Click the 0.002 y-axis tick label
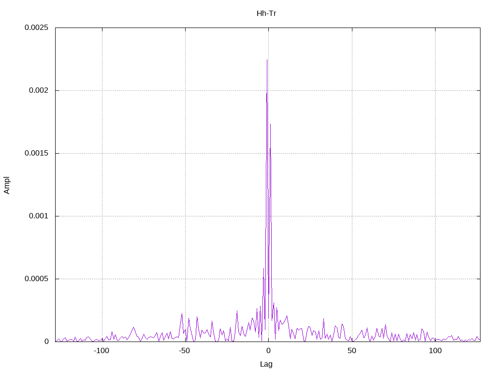 coord(39,90)
